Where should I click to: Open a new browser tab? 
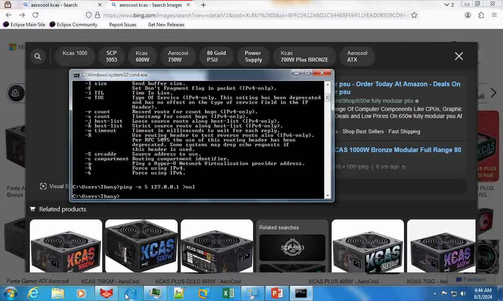point(203,5)
